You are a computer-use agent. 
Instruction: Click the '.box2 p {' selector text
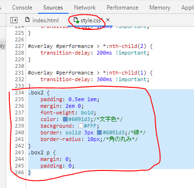pos(42,152)
